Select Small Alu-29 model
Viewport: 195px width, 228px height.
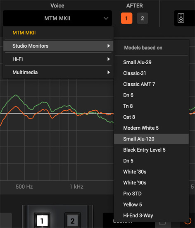point(151,62)
